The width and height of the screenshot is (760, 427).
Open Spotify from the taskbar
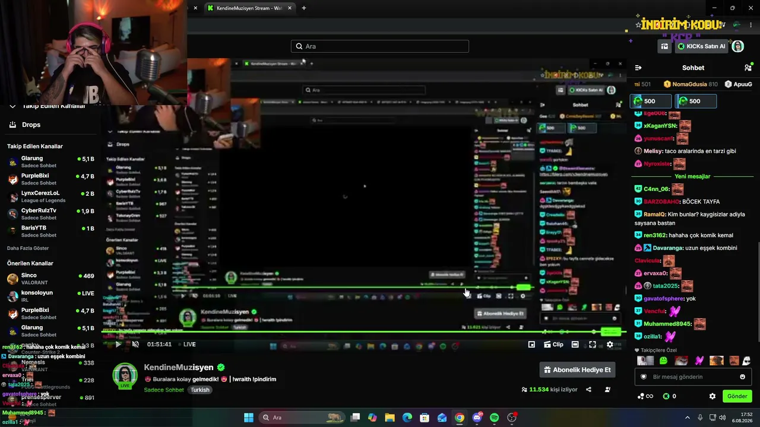pyautogui.click(x=495, y=418)
